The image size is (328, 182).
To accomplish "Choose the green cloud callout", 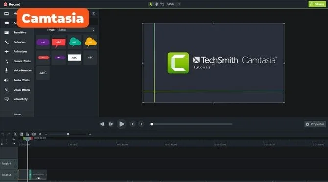I will pos(75,42).
